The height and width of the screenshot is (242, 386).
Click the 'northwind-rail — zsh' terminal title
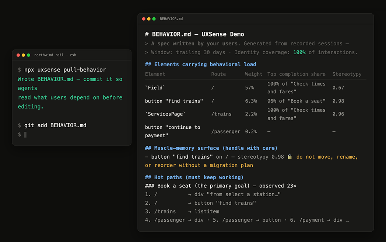pyautogui.click(x=55, y=55)
